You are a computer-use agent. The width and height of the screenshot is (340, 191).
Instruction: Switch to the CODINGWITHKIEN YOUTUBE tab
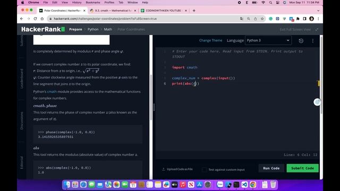(164, 11)
